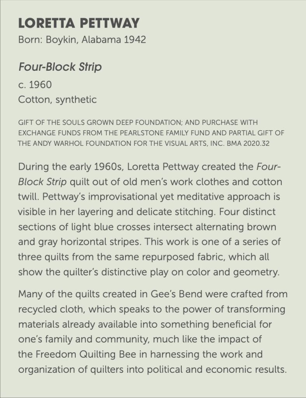This screenshot has height=398, width=306.
Task: Click the LORETTA PETTWAY heading
Action: [x=79, y=23]
